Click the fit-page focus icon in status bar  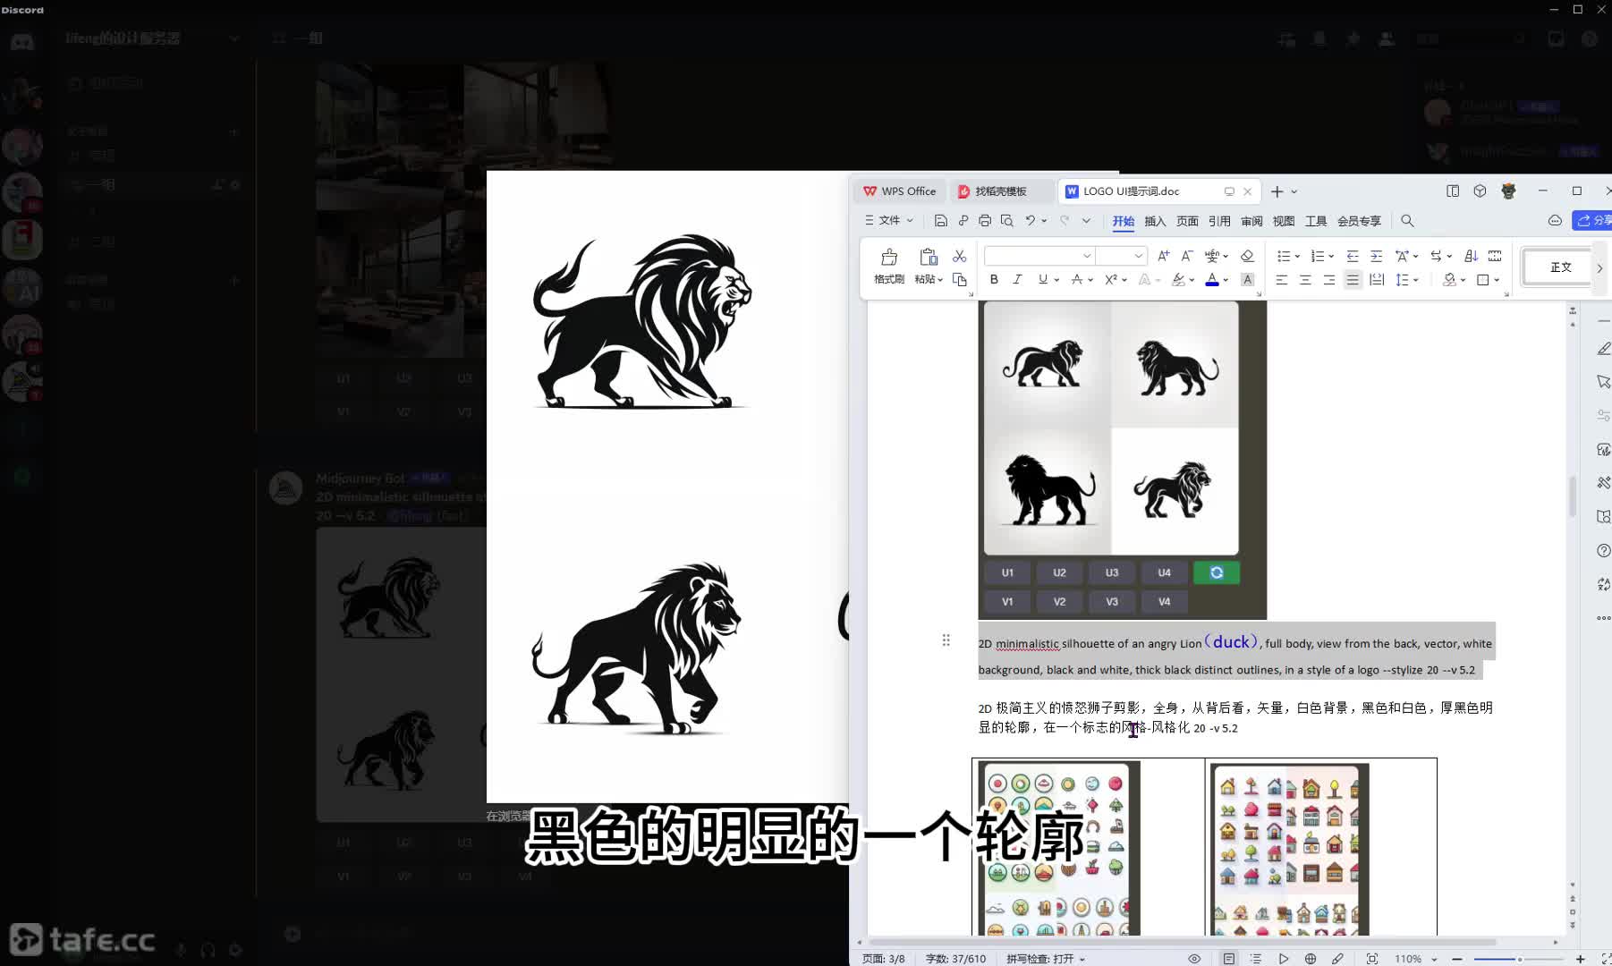pyautogui.click(x=1372, y=959)
